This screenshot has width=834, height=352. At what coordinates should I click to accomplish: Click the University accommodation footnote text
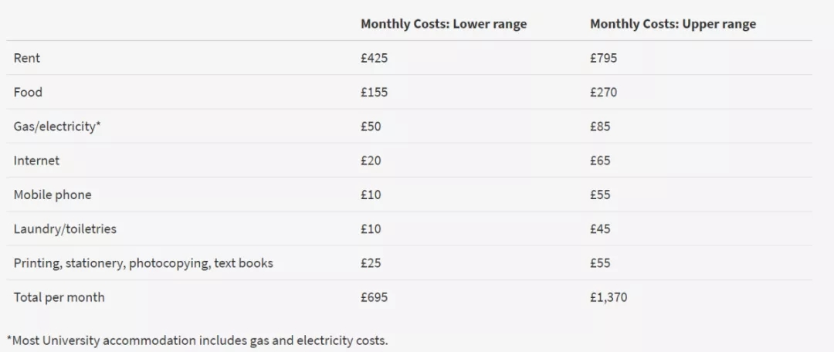click(197, 340)
